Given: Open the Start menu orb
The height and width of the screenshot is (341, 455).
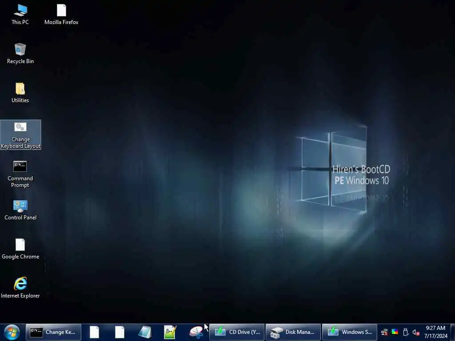Looking at the screenshot, I should coord(12,332).
